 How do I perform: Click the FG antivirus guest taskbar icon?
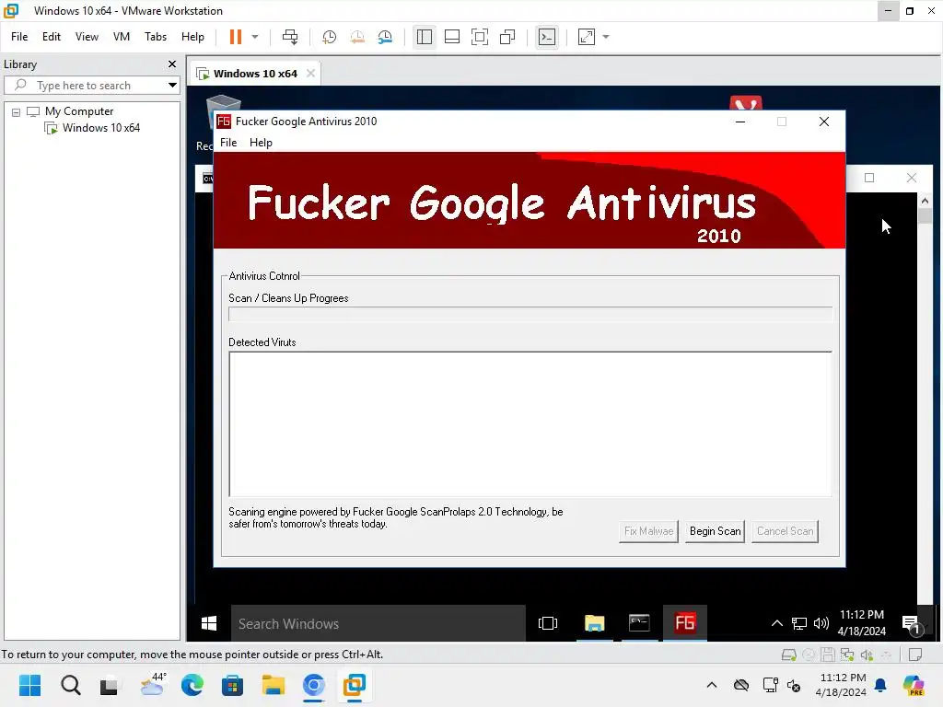pyautogui.click(x=684, y=623)
